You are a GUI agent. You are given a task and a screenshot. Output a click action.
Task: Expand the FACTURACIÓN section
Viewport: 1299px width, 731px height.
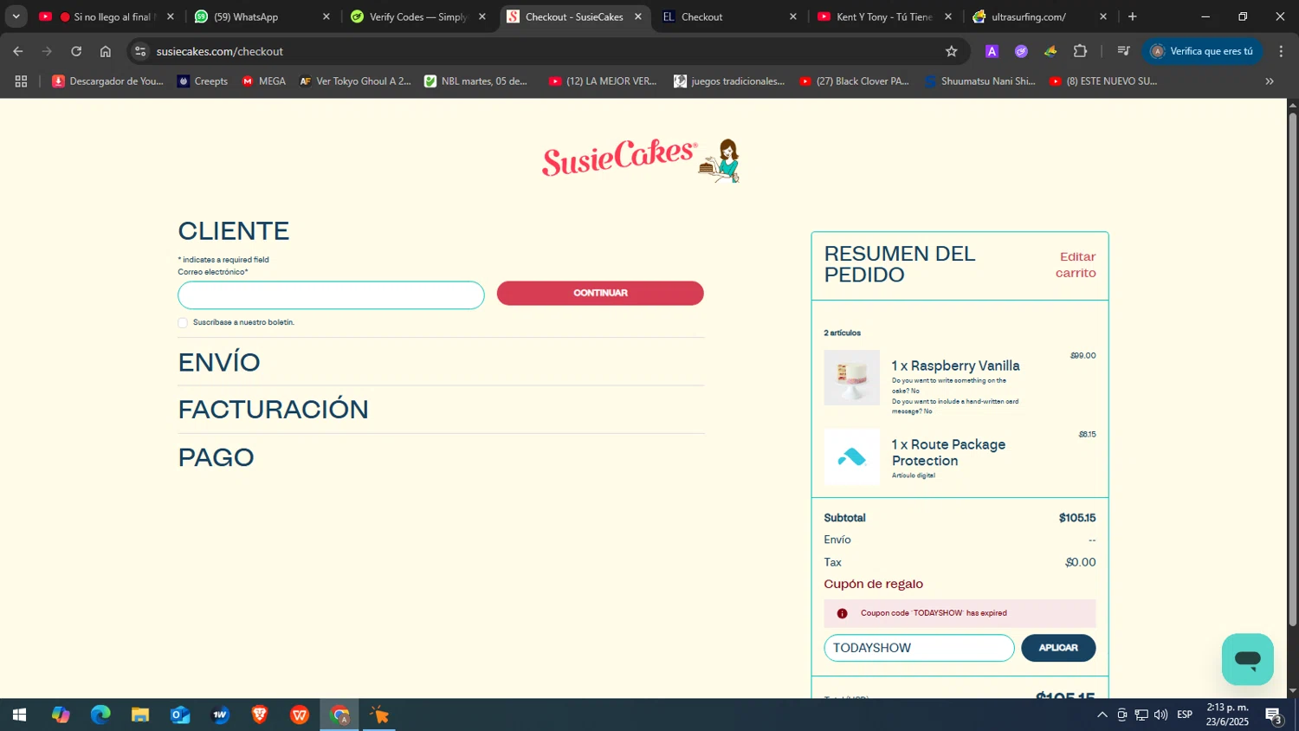point(274,409)
